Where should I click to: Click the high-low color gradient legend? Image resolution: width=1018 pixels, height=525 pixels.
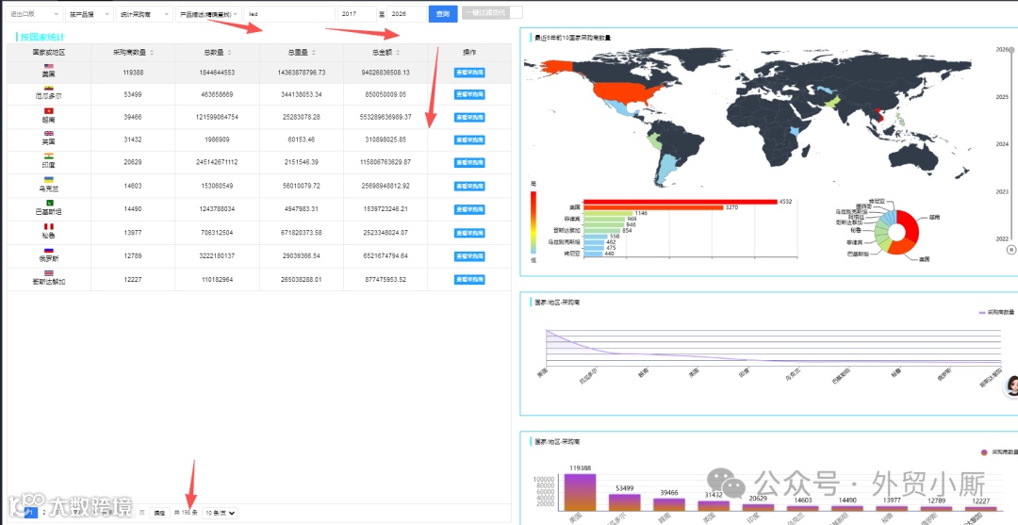tap(533, 221)
